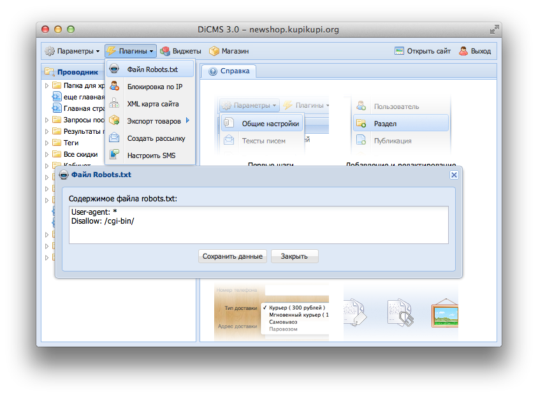The width and height of the screenshot is (538, 397).
Task: Expand the Результаты folder
Action: 47,131
